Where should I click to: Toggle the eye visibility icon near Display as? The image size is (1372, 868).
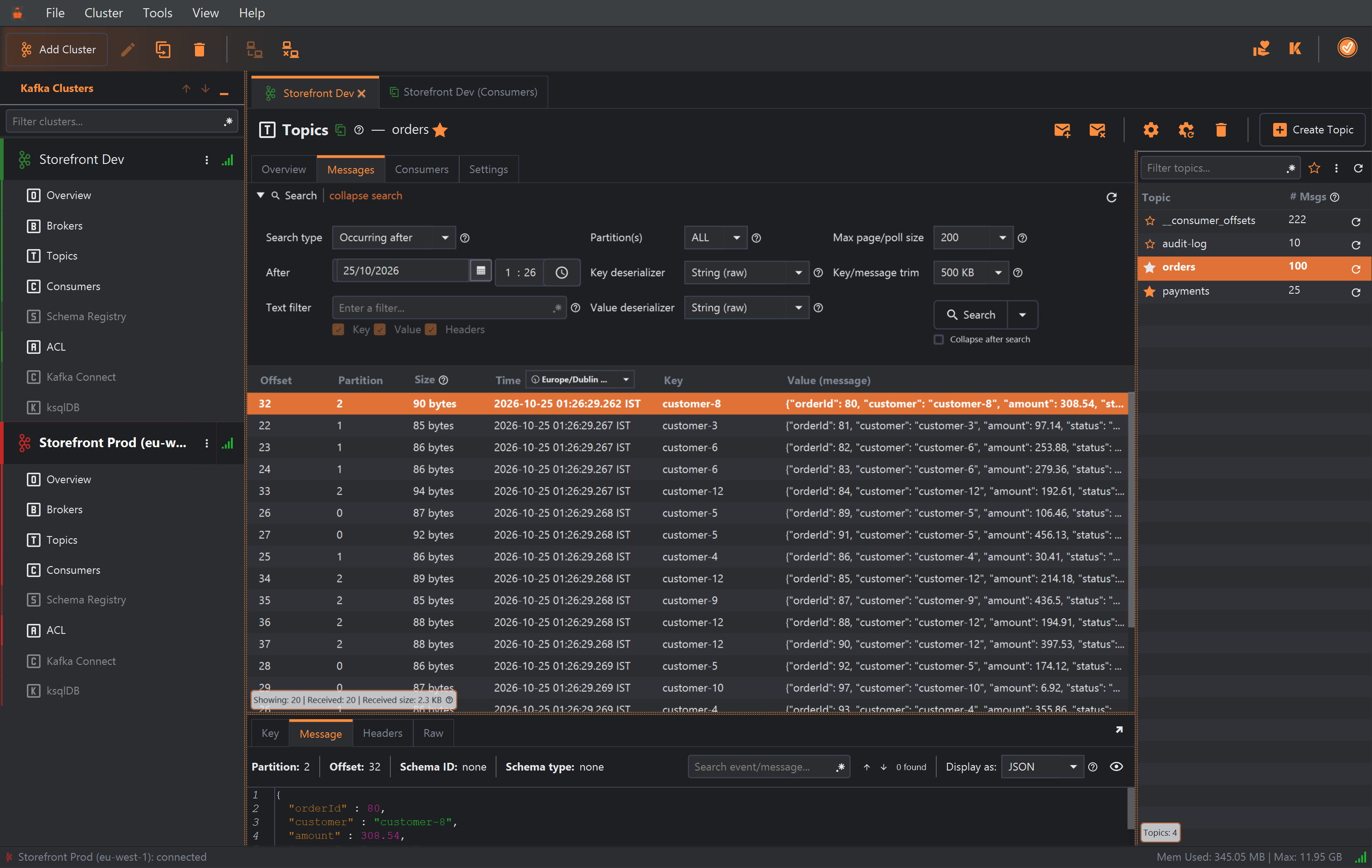point(1116,766)
